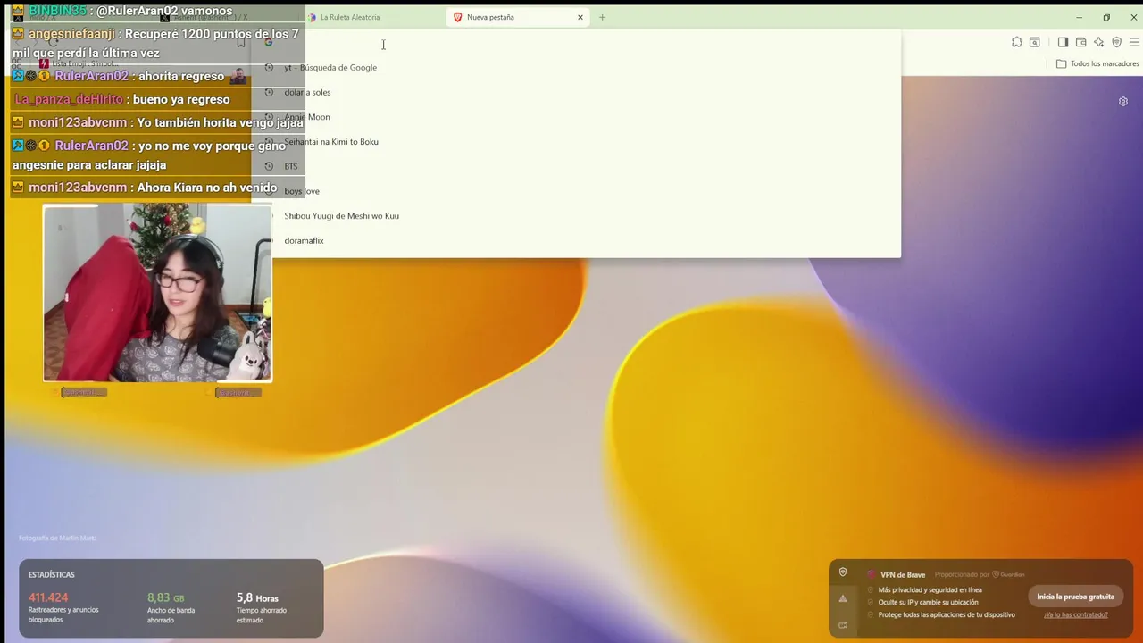Close the Nueva pestaña tab
Viewport: 1143px width, 643px height.
coord(580,17)
